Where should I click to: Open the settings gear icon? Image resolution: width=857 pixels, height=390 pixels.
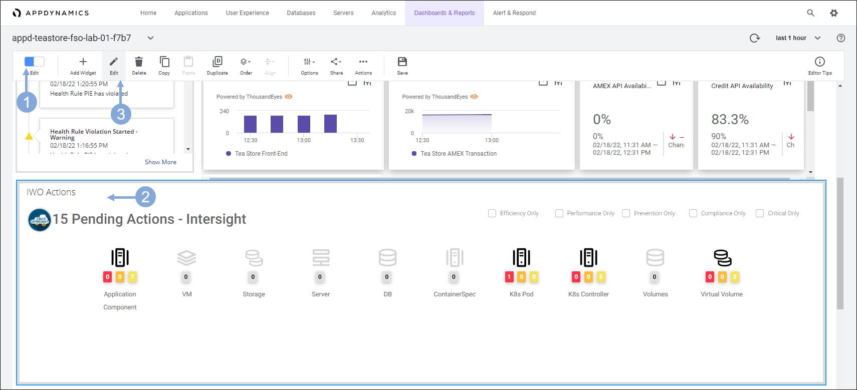pyautogui.click(x=834, y=13)
